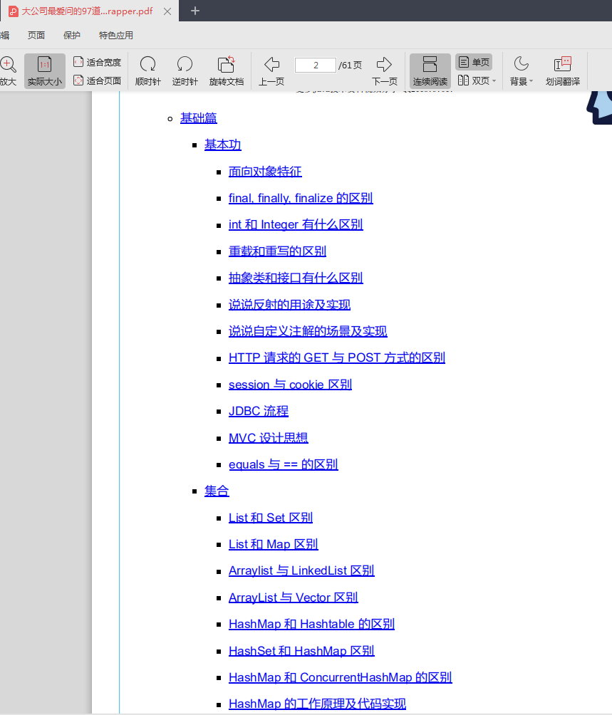
Task: Switch to double page view
Action: 473,80
